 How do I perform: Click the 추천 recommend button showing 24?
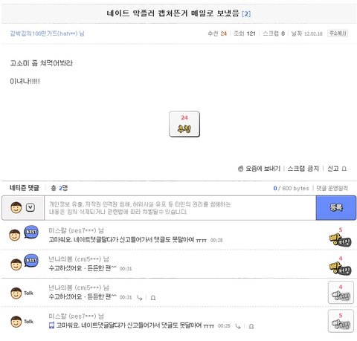tap(184, 124)
